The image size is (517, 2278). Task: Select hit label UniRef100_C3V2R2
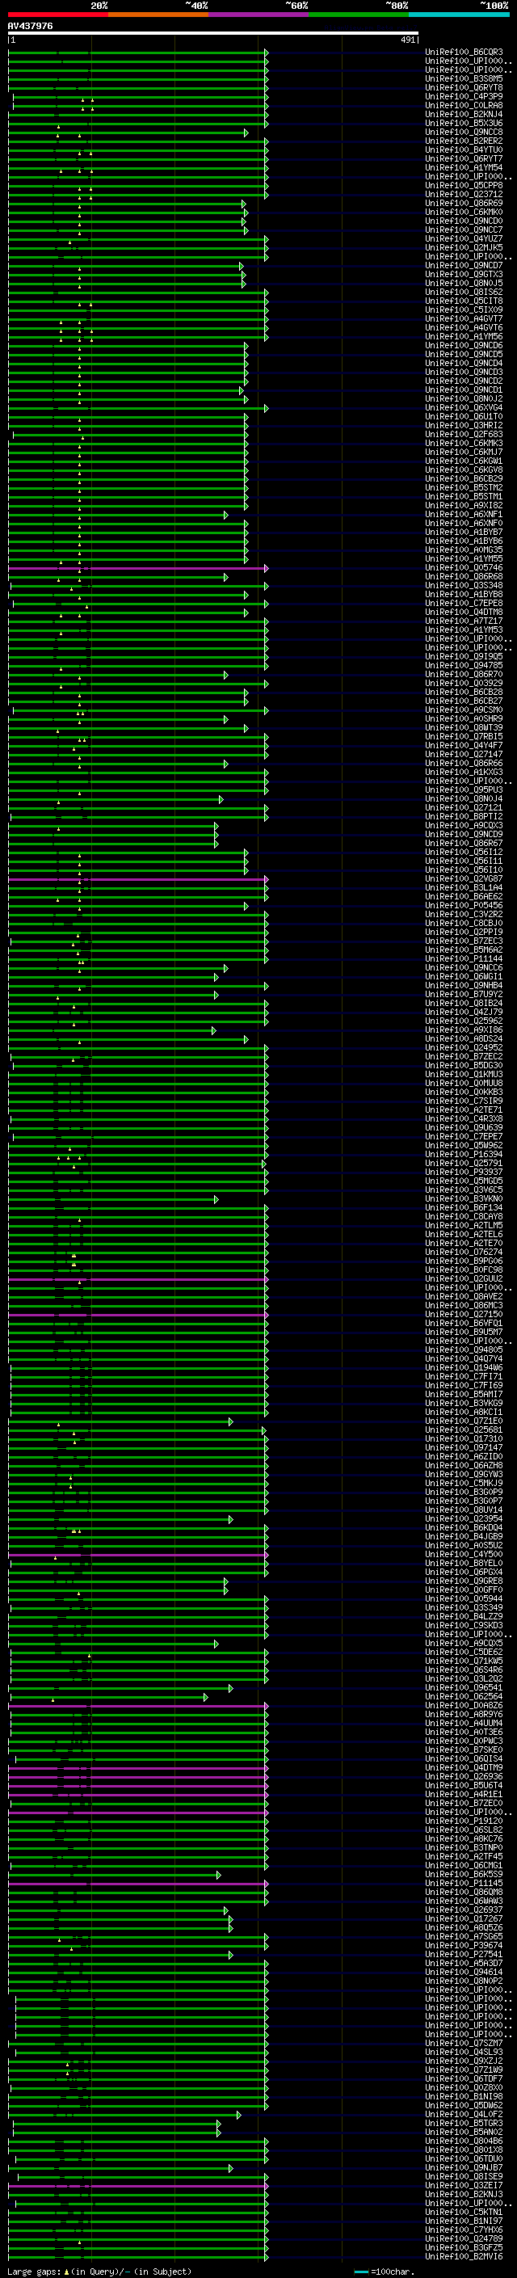[464, 915]
